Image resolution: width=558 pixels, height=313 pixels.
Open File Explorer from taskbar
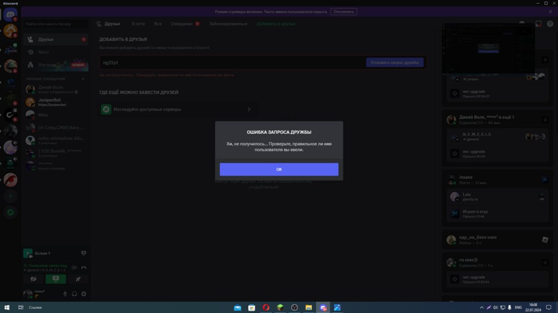coord(309,307)
